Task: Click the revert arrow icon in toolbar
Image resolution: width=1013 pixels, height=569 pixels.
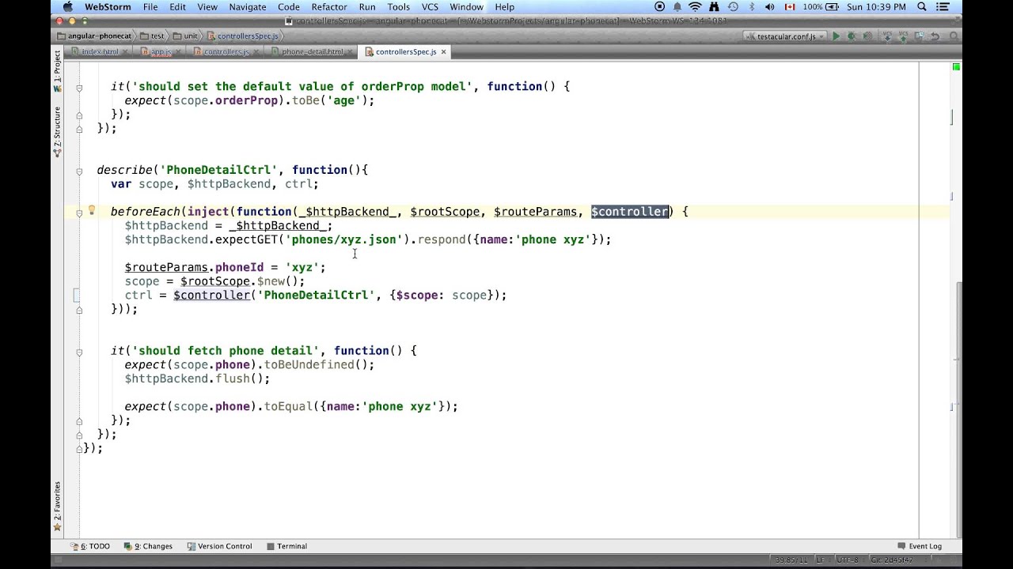Action: tap(935, 36)
